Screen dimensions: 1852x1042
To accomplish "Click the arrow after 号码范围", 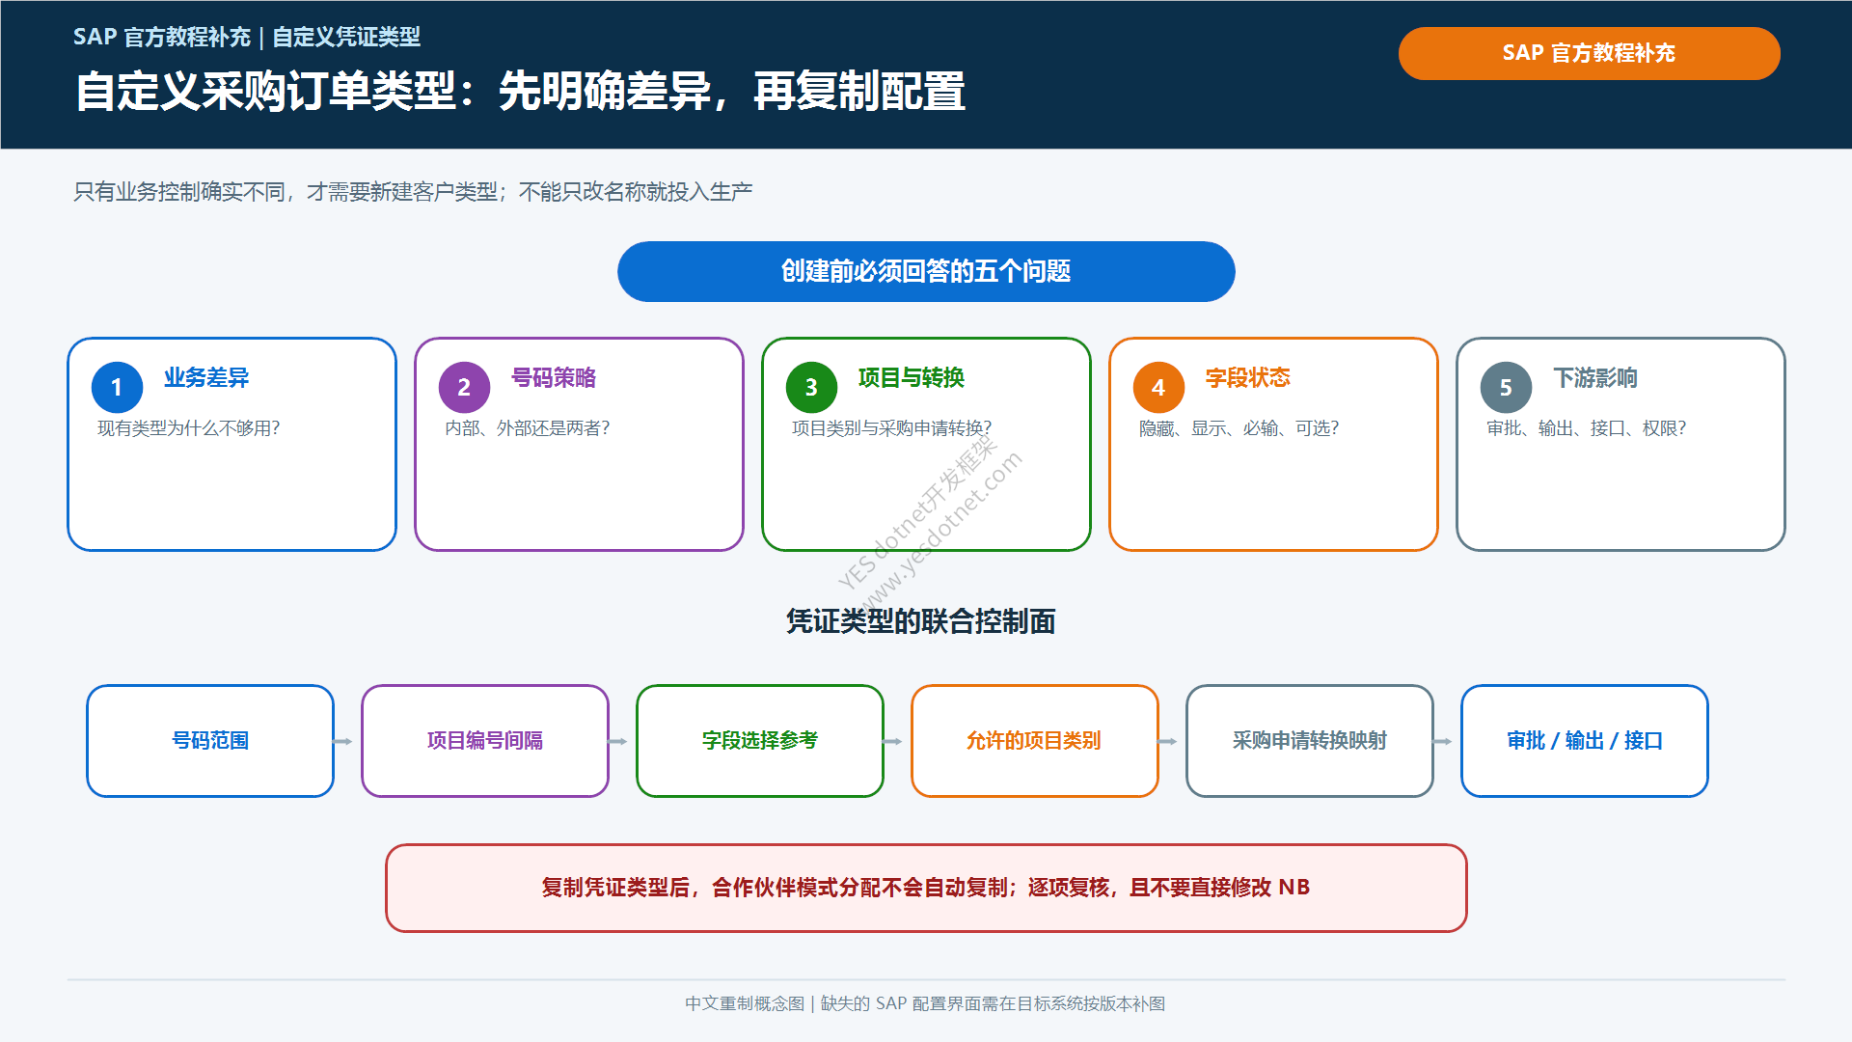I will (343, 742).
